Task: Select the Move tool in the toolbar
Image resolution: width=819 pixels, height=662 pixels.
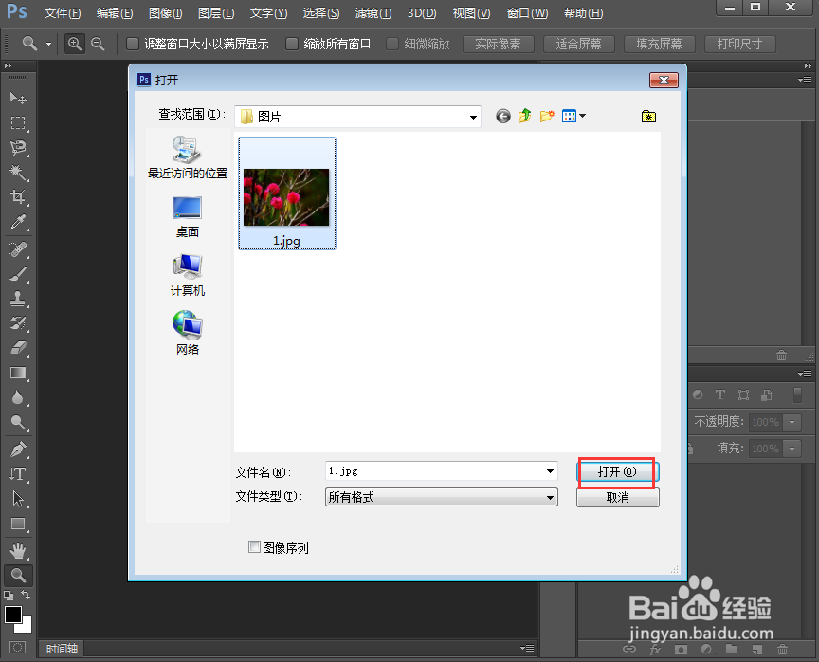Action: (x=17, y=98)
